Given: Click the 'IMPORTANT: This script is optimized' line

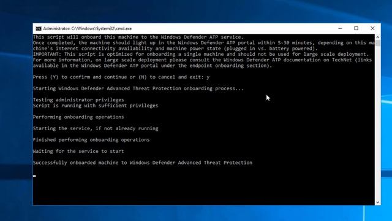Looking at the screenshot, I should tap(201, 54).
